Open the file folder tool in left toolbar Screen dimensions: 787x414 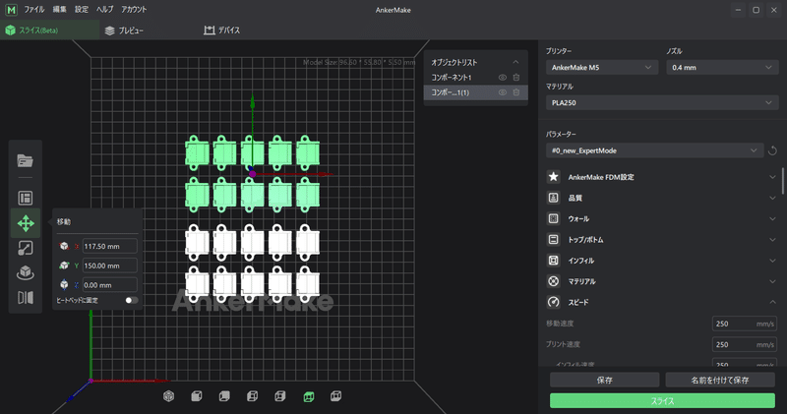(x=26, y=161)
